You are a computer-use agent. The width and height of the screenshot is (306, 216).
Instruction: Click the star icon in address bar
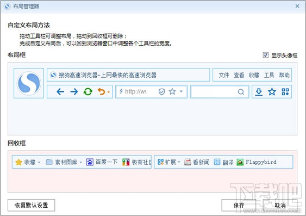172,91
